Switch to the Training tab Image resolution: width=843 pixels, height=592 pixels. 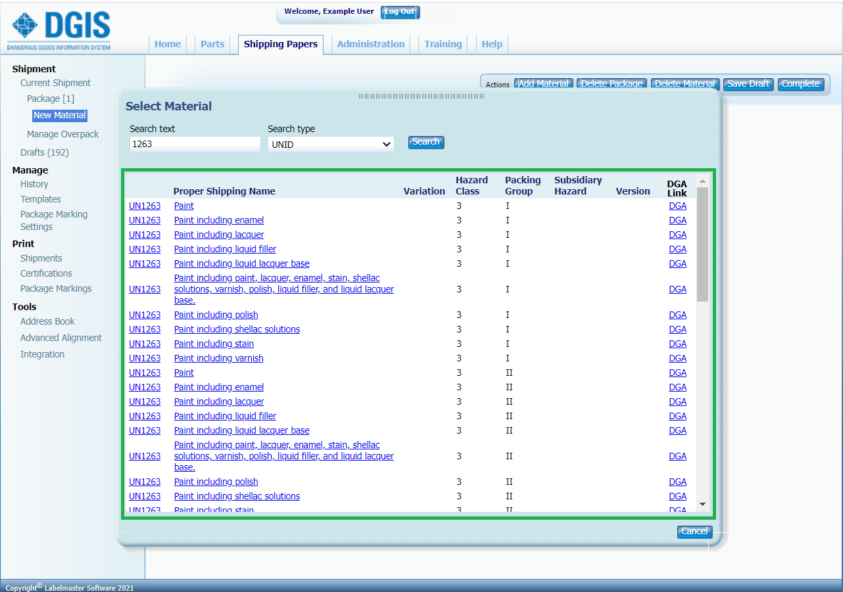(443, 44)
